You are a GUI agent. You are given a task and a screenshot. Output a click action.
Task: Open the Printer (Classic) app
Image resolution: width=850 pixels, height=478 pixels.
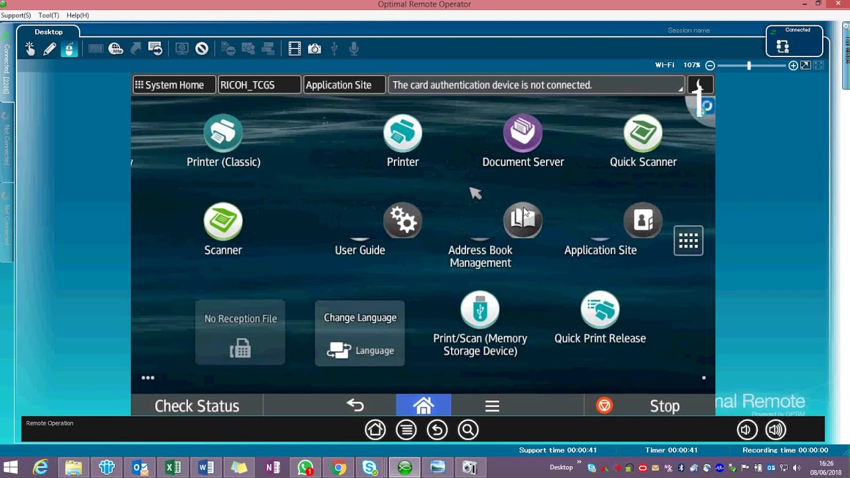[x=223, y=133]
